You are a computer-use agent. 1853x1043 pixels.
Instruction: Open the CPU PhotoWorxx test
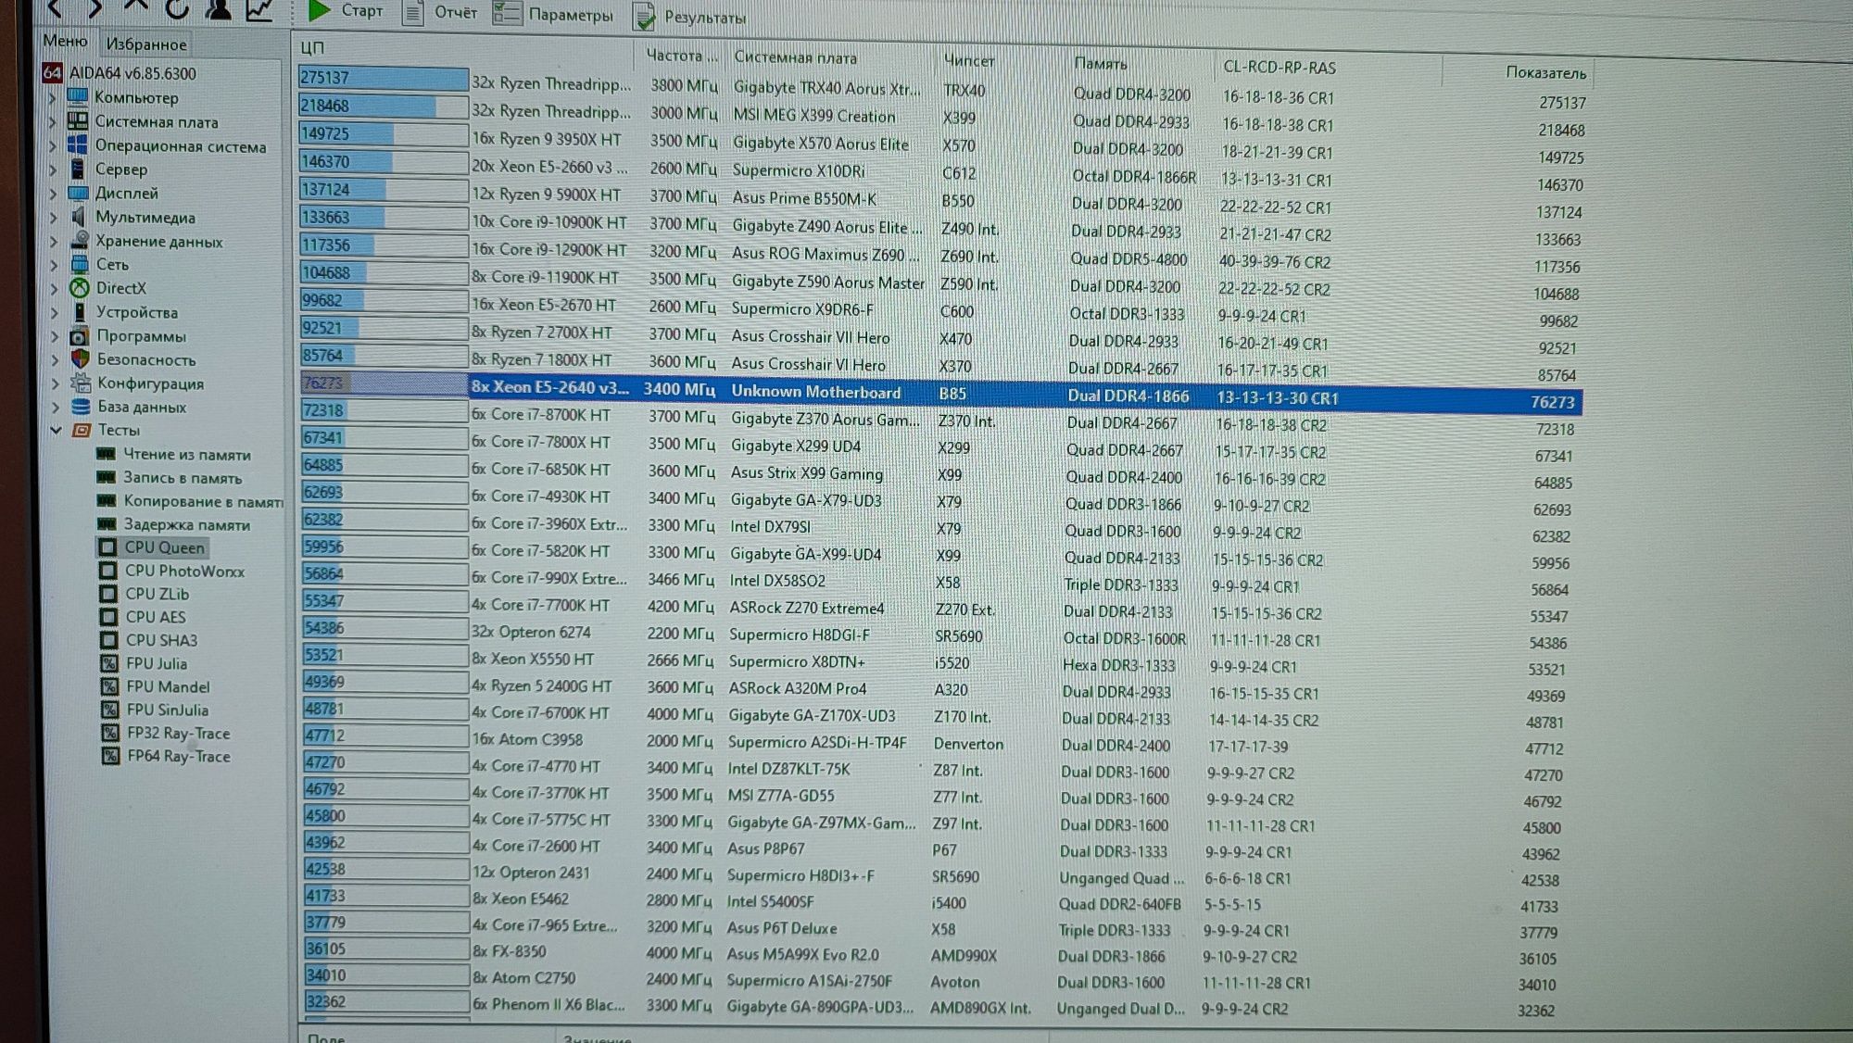pyautogui.click(x=184, y=572)
